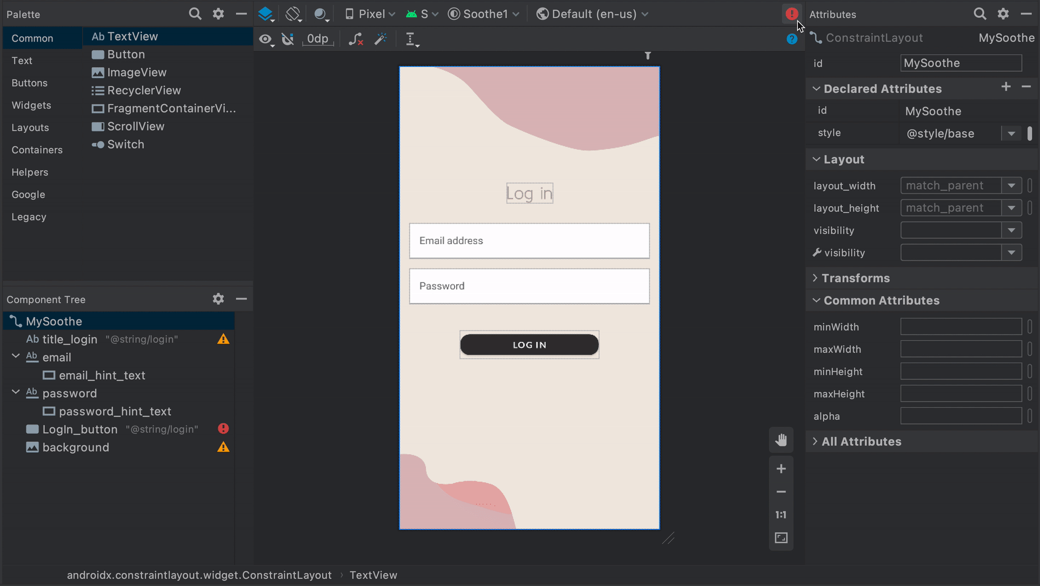Click the settings gear icon in Component Tree
This screenshot has width=1040, height=586.
[218, 298]
